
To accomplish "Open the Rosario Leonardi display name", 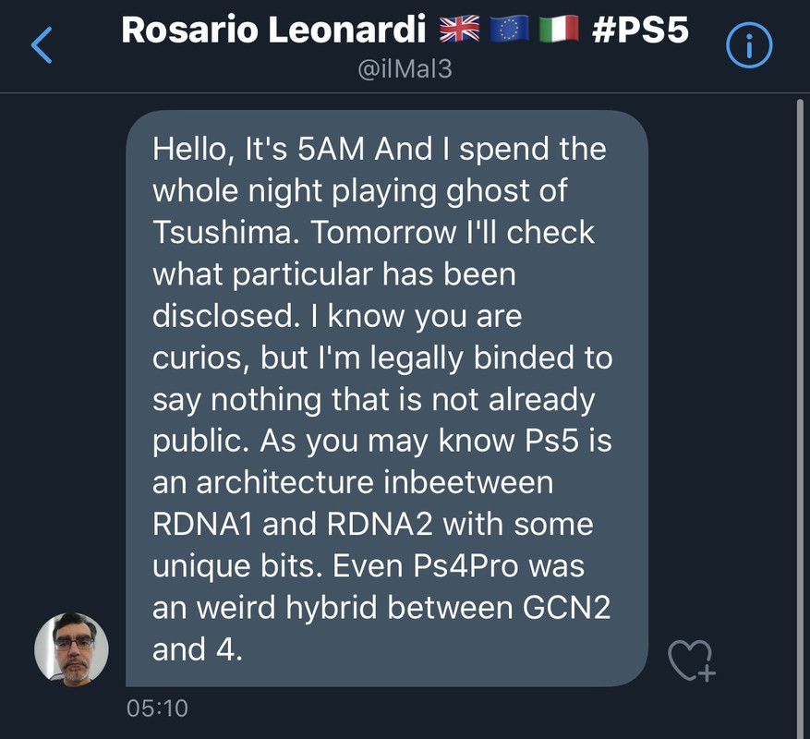I will click(x=273, y=30).
